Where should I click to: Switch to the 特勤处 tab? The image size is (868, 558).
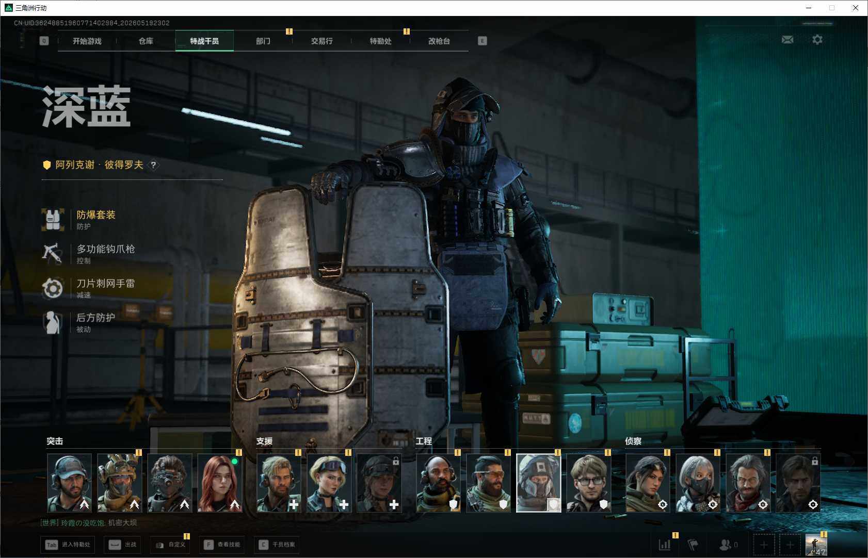pos(381,41)
